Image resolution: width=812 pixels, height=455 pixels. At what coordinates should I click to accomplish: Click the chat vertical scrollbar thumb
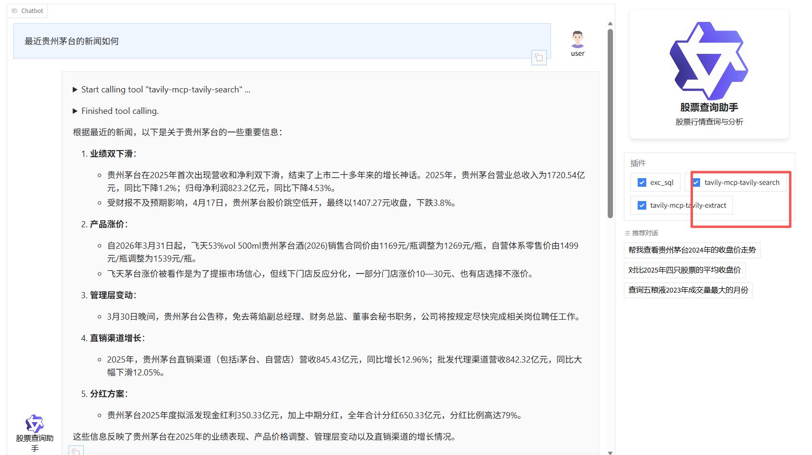[x=610, y=123]
